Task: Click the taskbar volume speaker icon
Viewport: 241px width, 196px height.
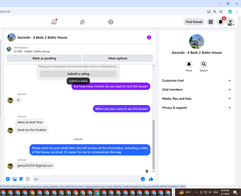Action: tap(210, 192)
